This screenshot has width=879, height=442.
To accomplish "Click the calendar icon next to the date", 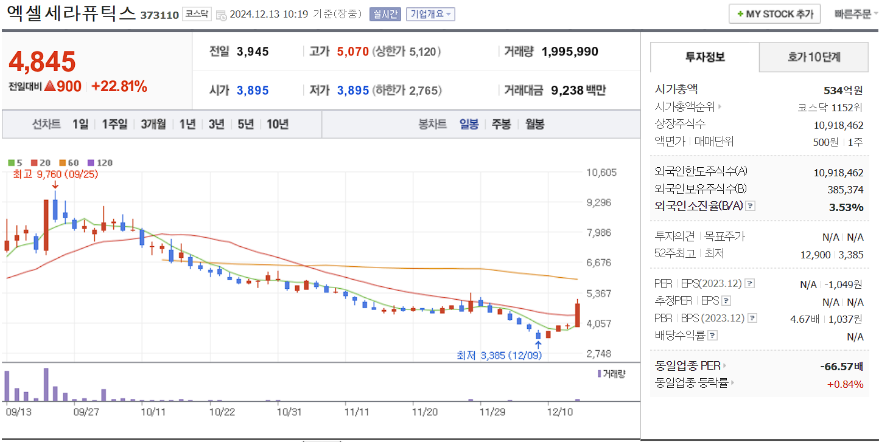I will [221, 15].
